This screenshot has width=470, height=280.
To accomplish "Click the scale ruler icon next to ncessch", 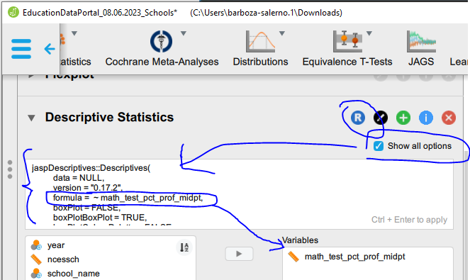I will point(36,259).
